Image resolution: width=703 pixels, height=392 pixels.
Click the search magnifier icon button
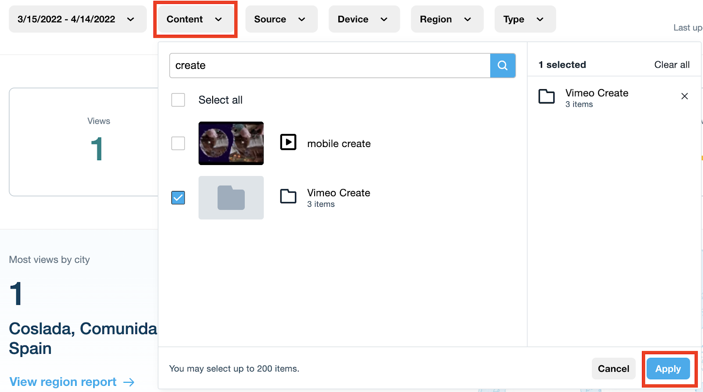pos(503,65)
